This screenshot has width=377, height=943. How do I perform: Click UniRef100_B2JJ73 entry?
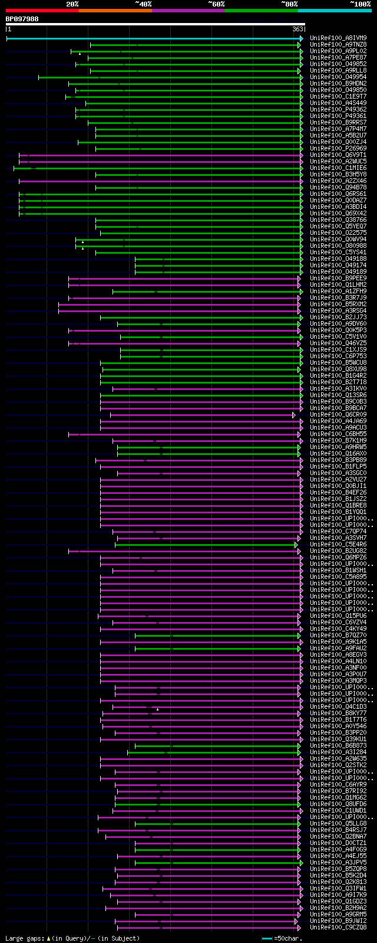[x=338, y=317]
